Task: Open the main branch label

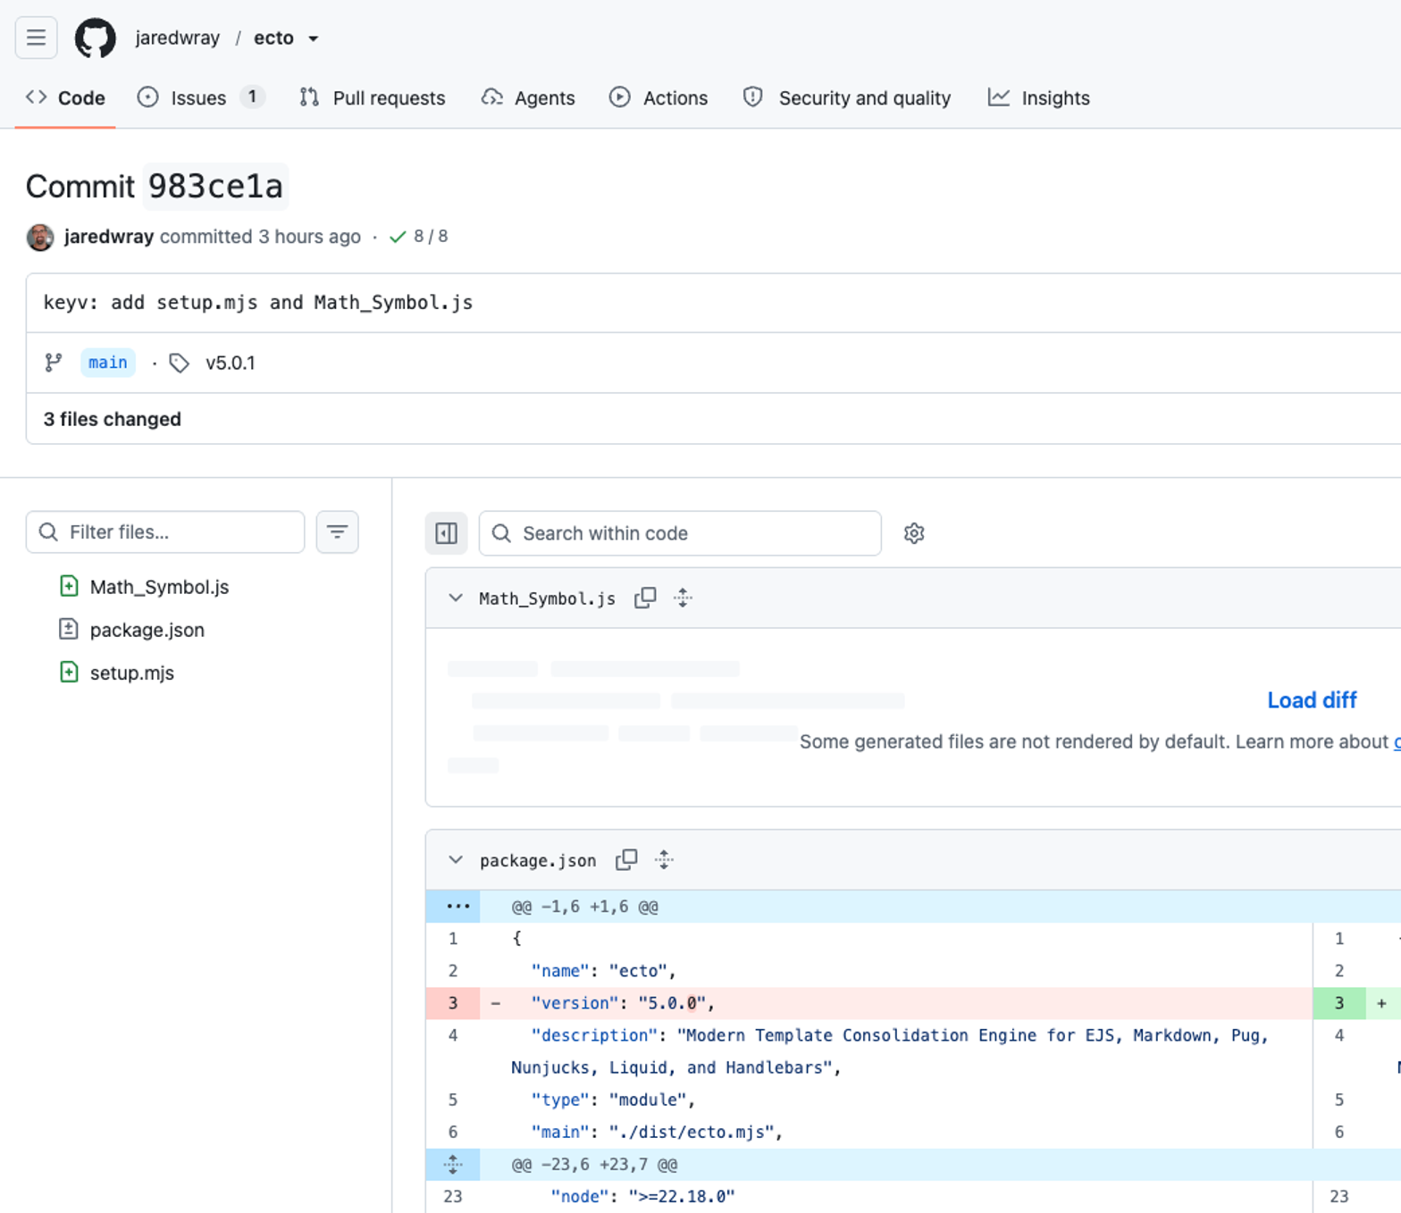Action: [108, 363]
